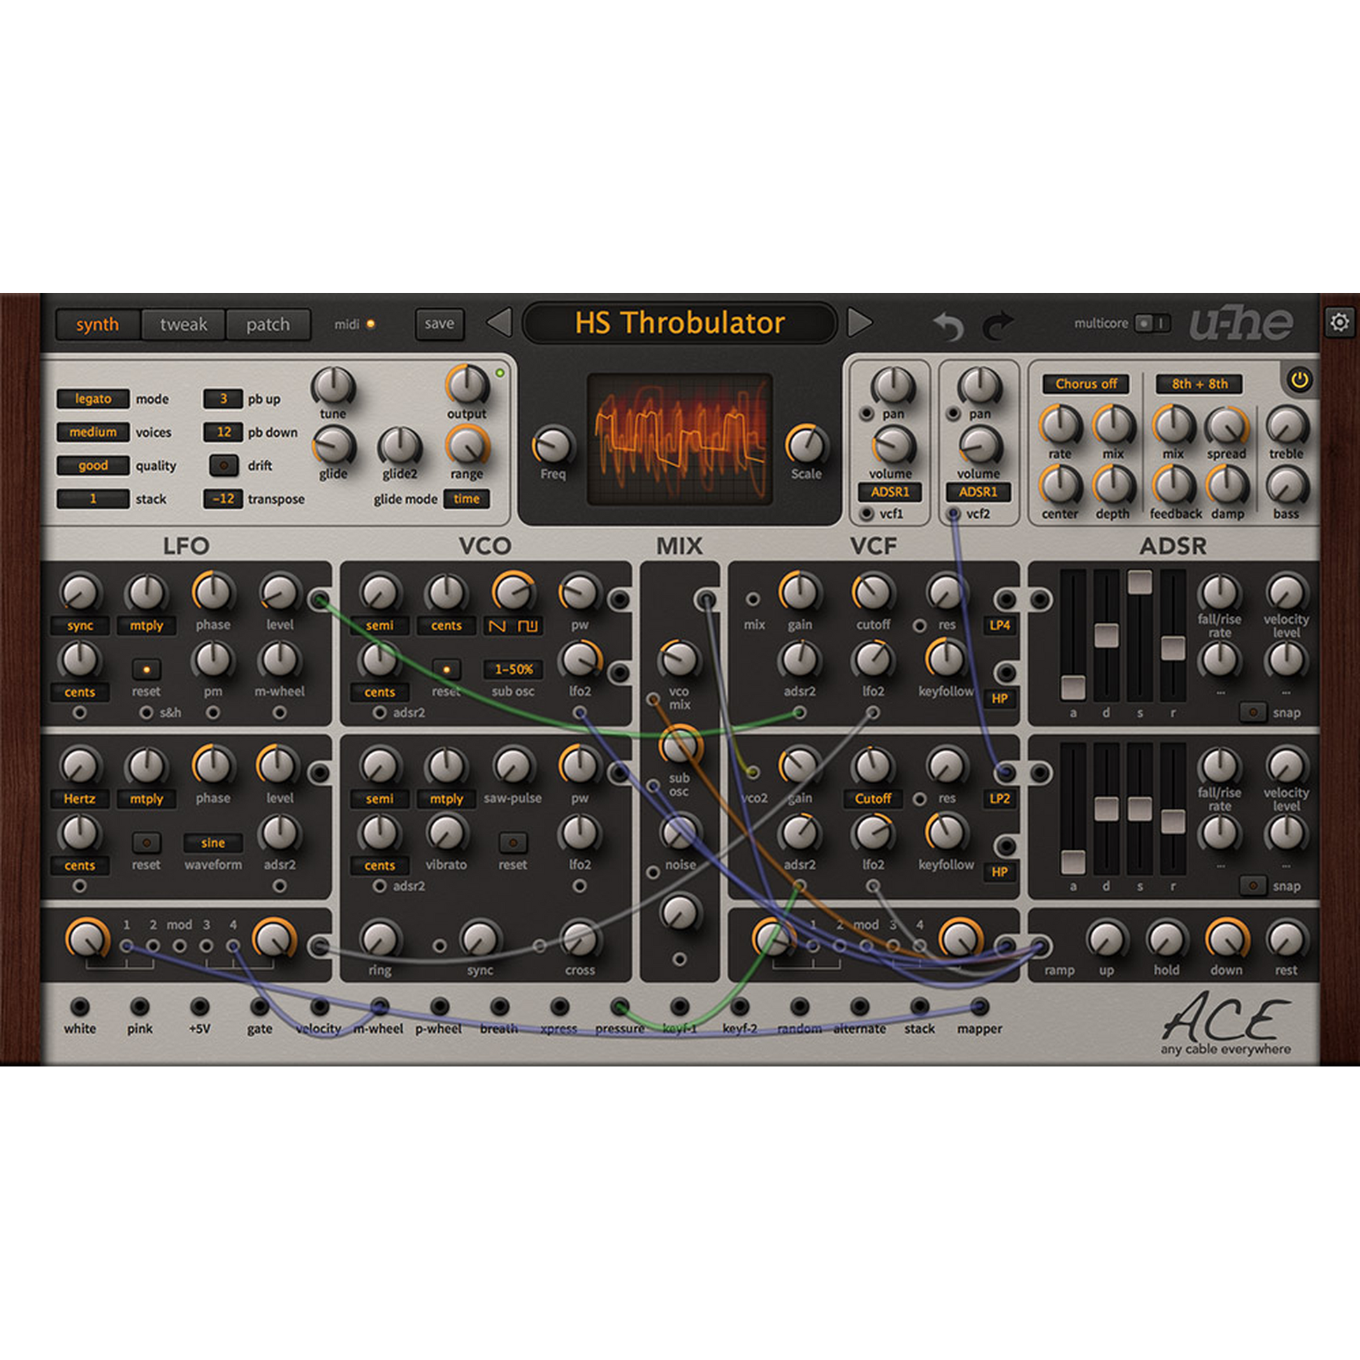The image size is (1360, 1360).
Task: Open the patch tab
Action: tap(268, 324)
